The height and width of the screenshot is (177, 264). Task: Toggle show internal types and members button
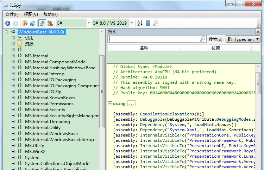pyautogui.click(x=42, y=23)
